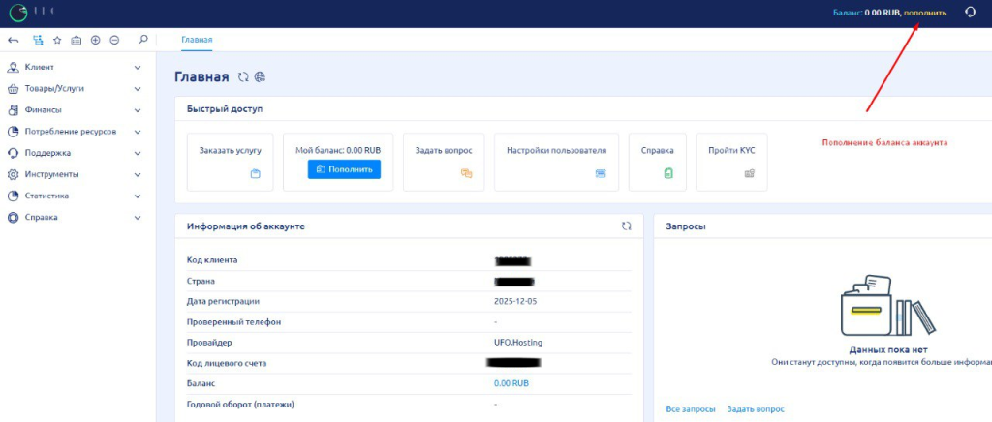The width and height of the screenshot is (992, 422).
Task: Click the minus circle collapse-all icon
Action: click(114, 41)
